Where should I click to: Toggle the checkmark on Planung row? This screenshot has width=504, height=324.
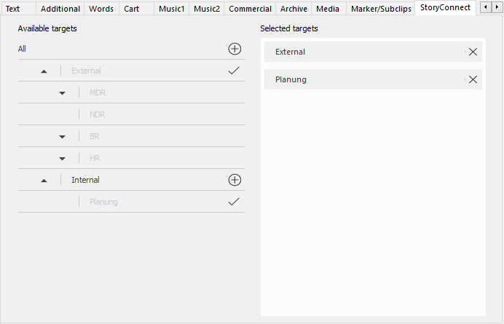[234, 202]
